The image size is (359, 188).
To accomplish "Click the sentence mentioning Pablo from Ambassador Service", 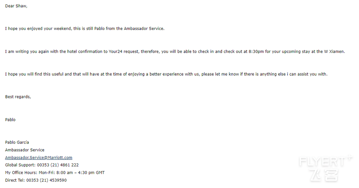I will [x=85, y=29].
